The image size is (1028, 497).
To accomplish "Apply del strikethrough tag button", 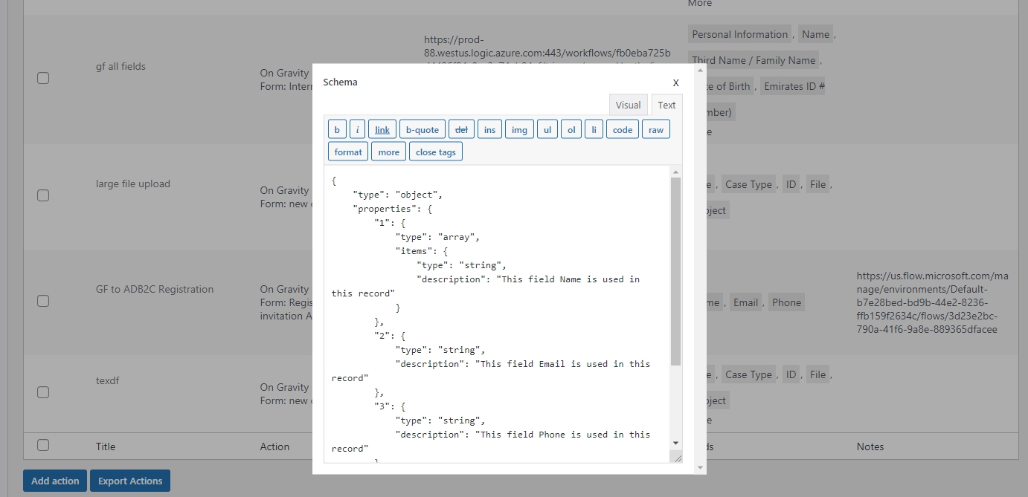I will (x=461, y=129).
